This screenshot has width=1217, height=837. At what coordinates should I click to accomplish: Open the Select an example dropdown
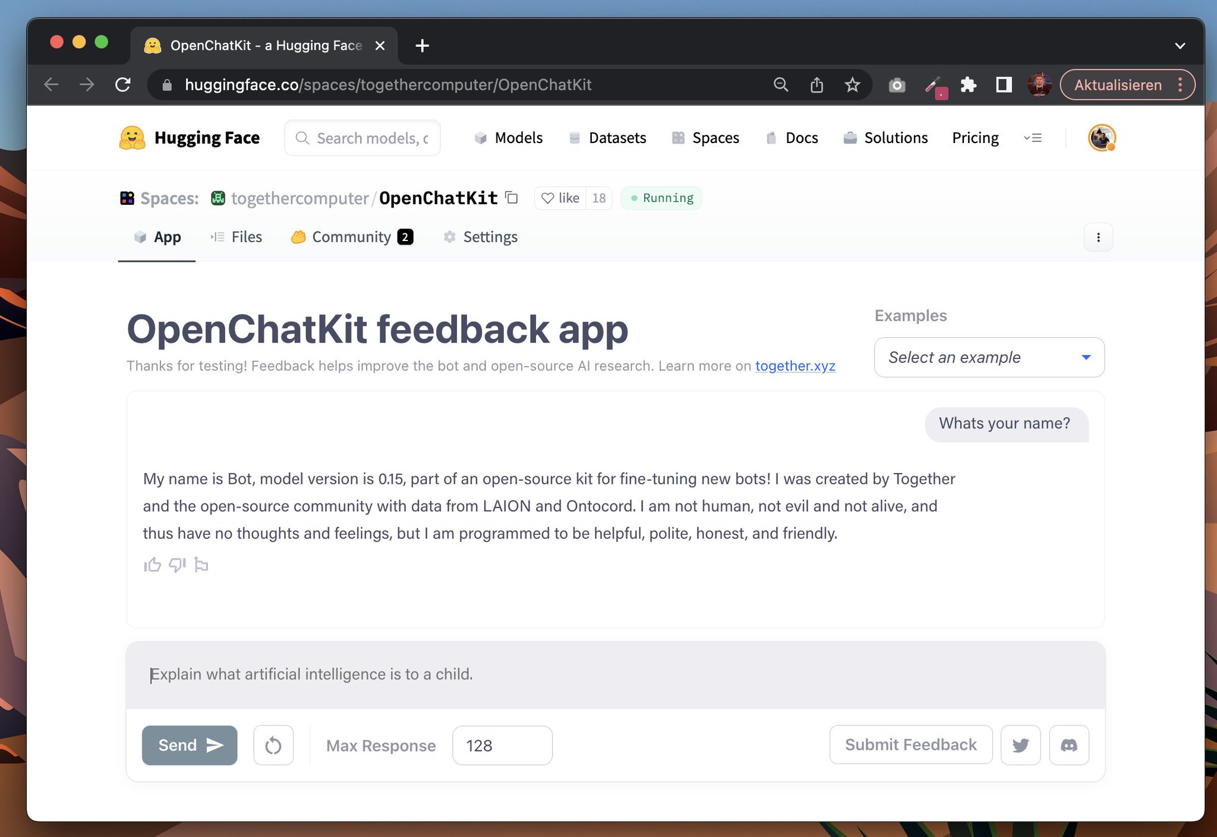pos(988,357)
